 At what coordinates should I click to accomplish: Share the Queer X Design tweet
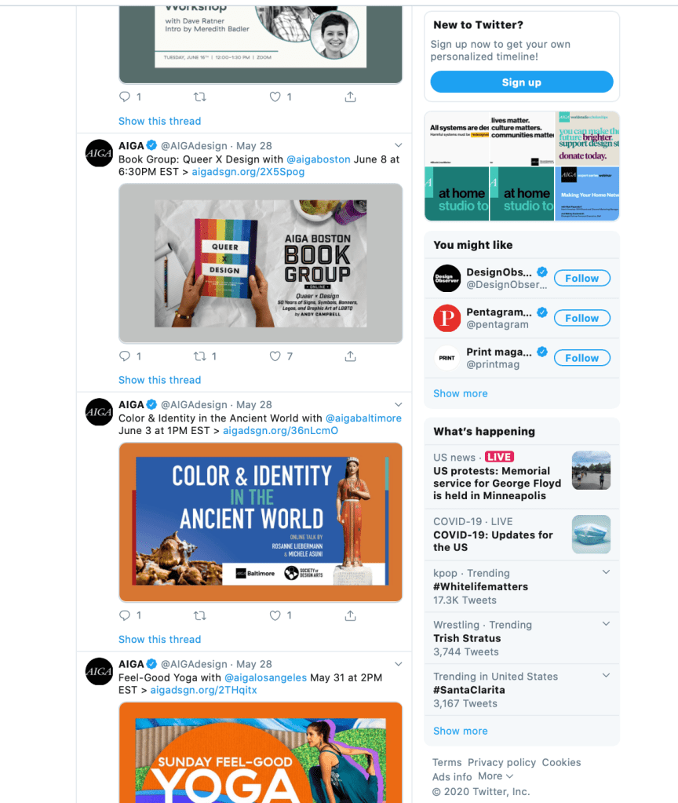[351, 356]
